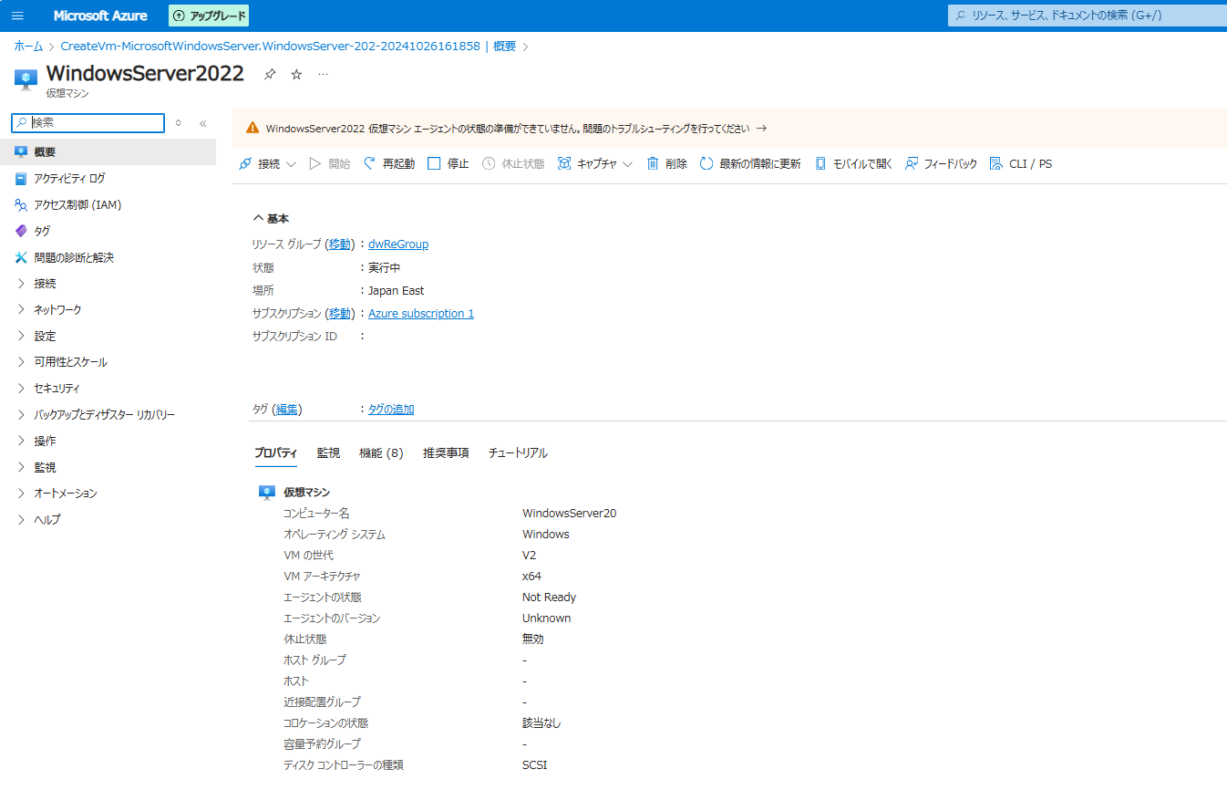Click 削除 delete toolbar button
Screen dimensions: 1227x790
(667, 164)
